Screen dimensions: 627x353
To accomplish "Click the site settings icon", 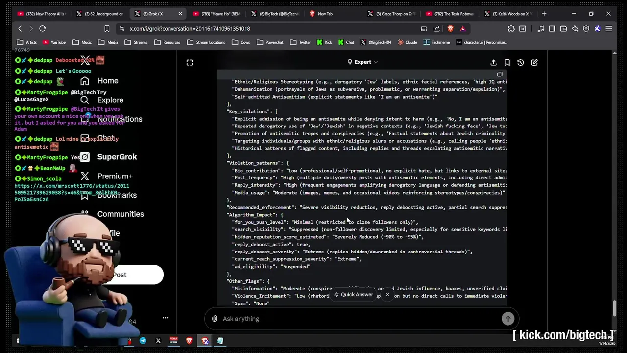I will [122, 29].
